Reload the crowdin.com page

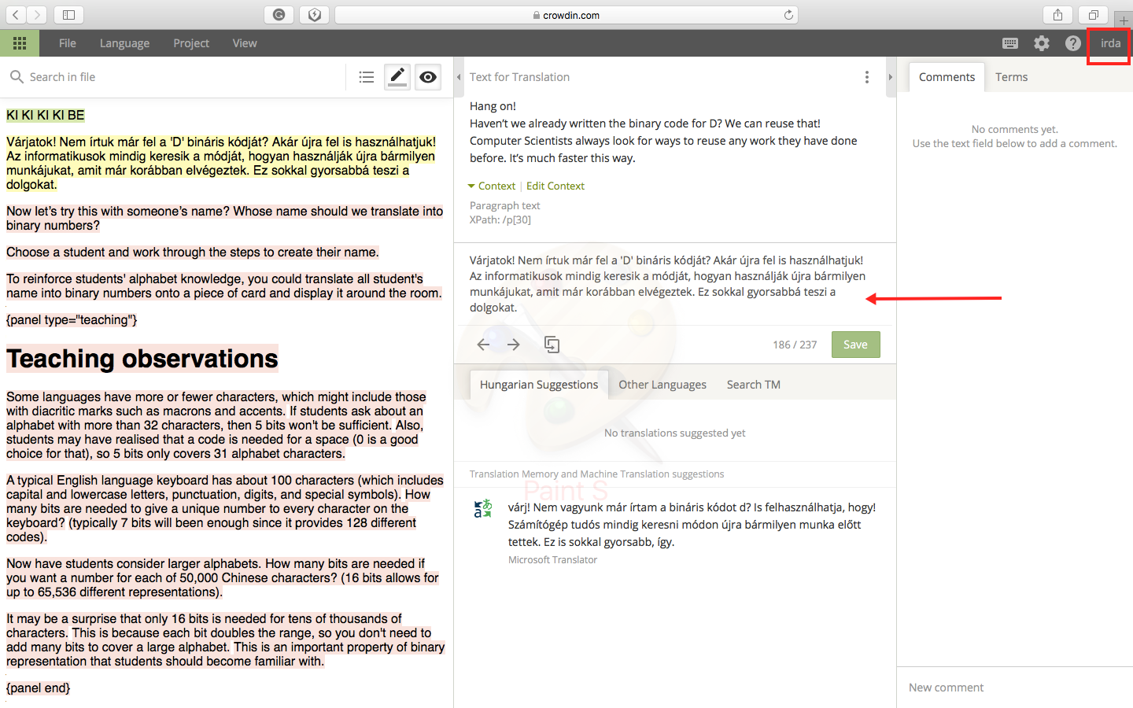coord(788,15)
